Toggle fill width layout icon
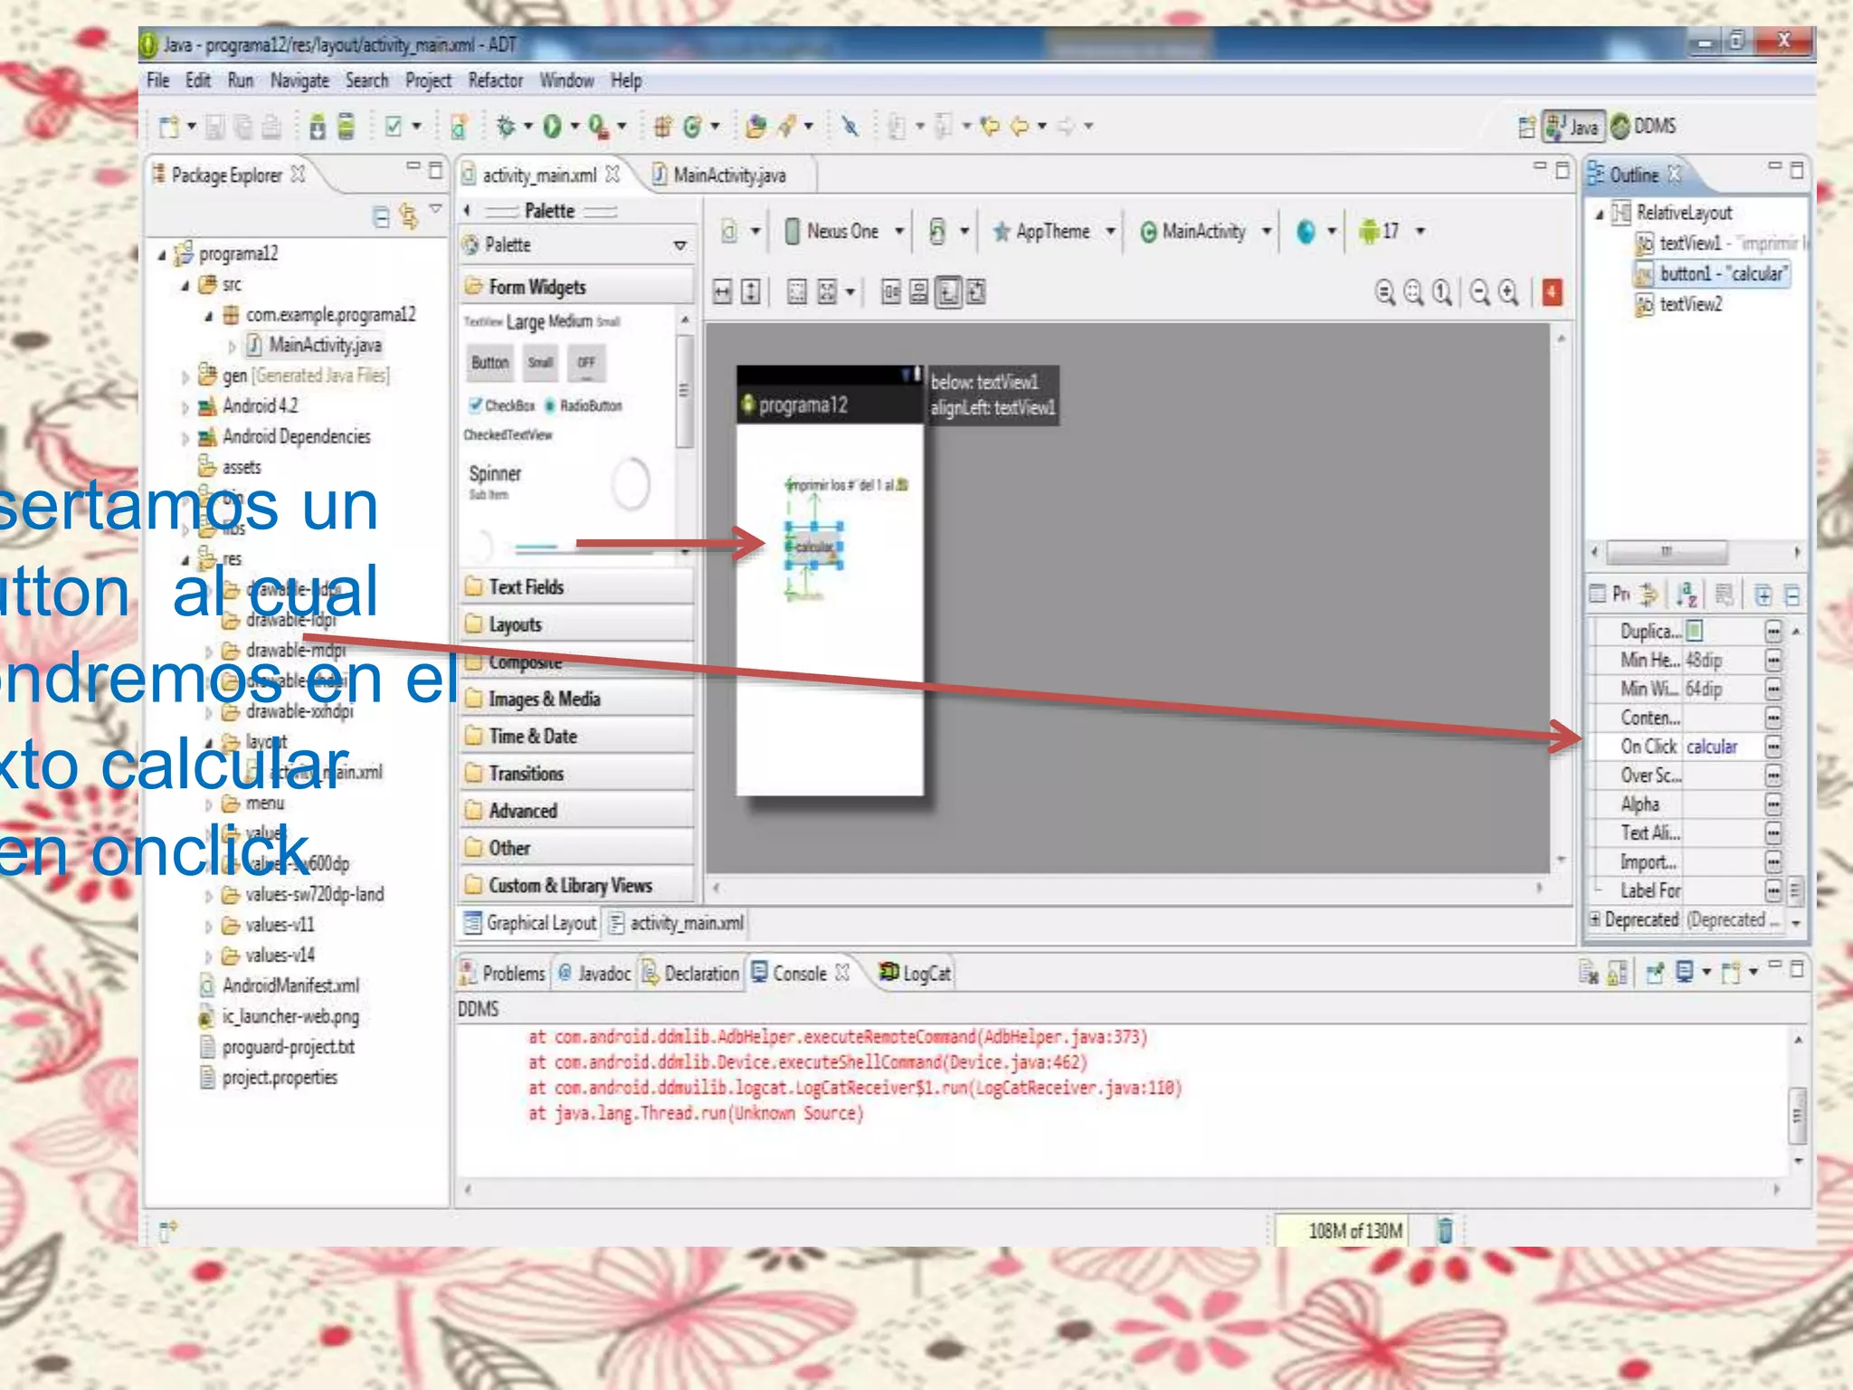The height and width of the screenshot is (1390, 1853). coord(722,292)
